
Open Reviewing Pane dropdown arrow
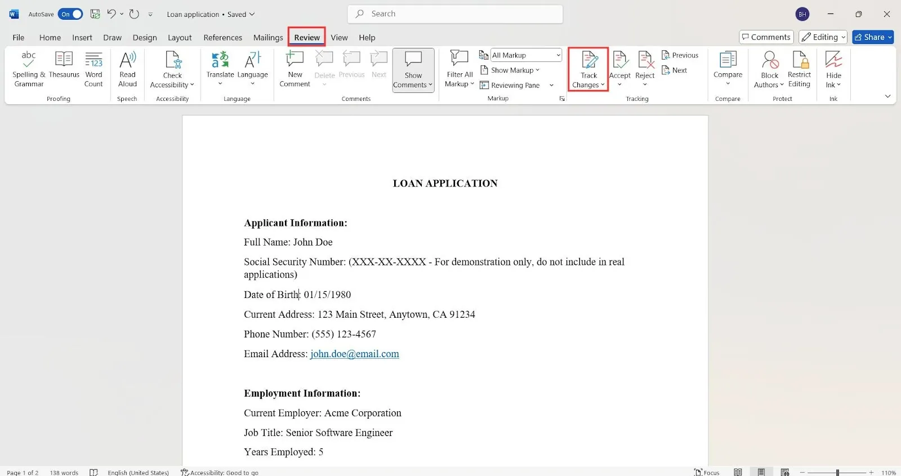click(551, 85)
